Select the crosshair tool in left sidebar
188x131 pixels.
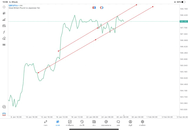click(4, 7)
